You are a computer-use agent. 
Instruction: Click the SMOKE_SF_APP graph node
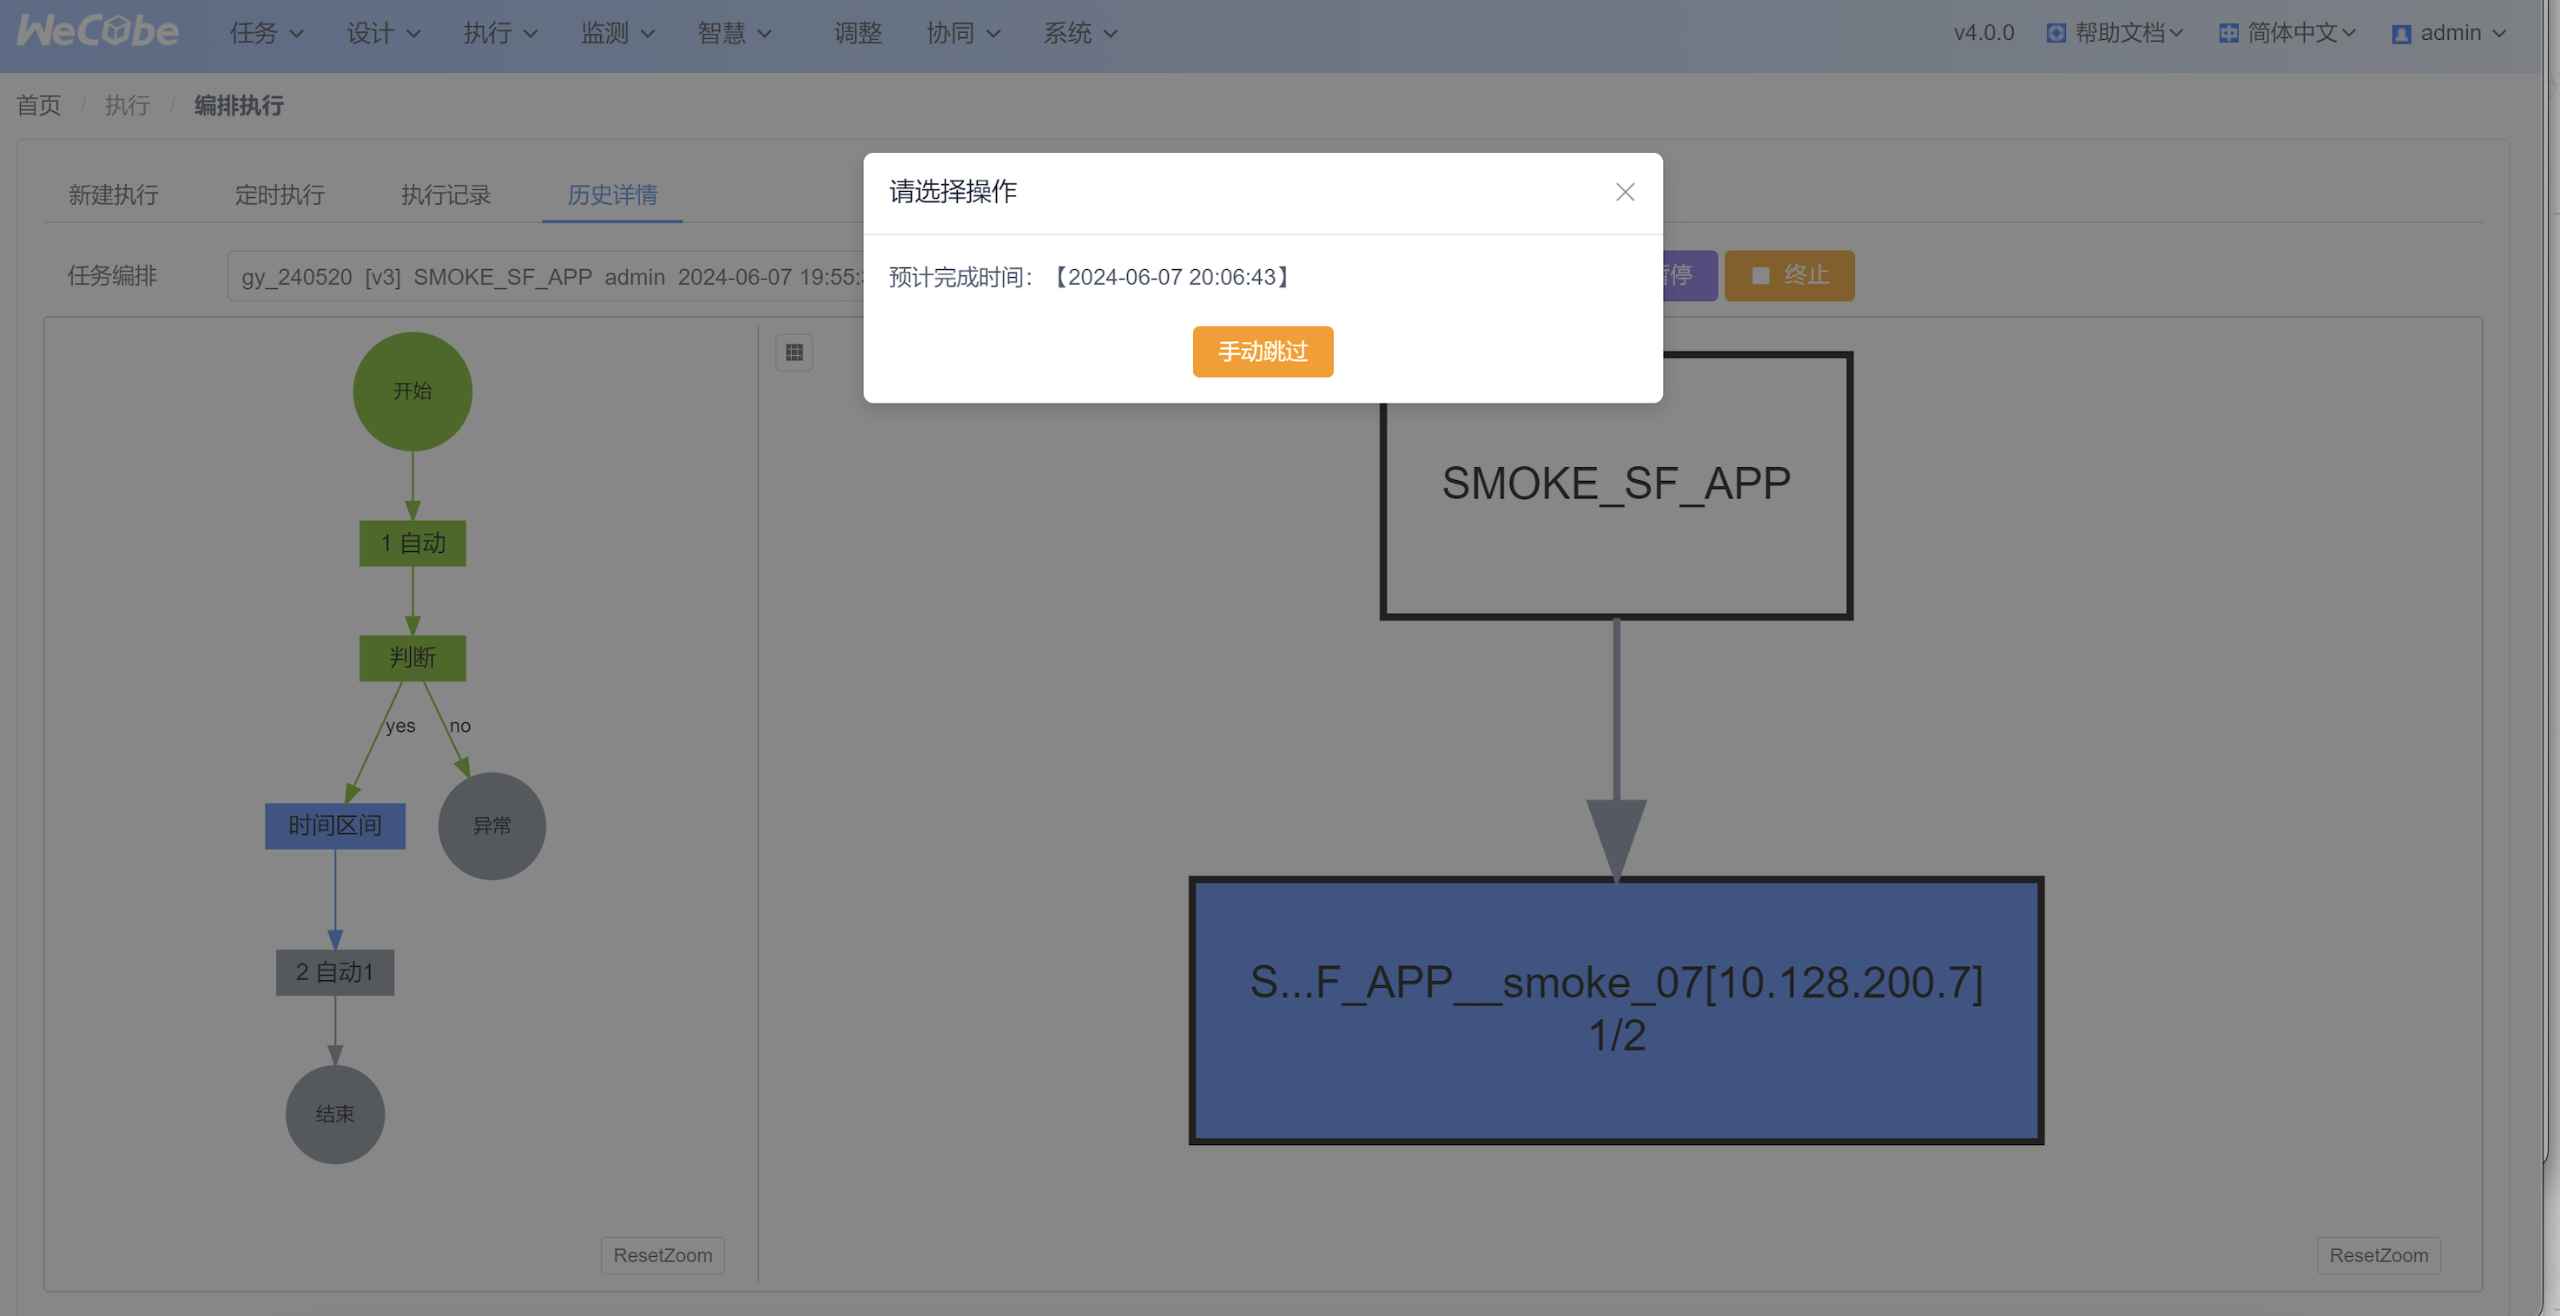[x=1616, y=484]
